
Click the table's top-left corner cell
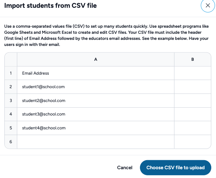tap(11, 59)
